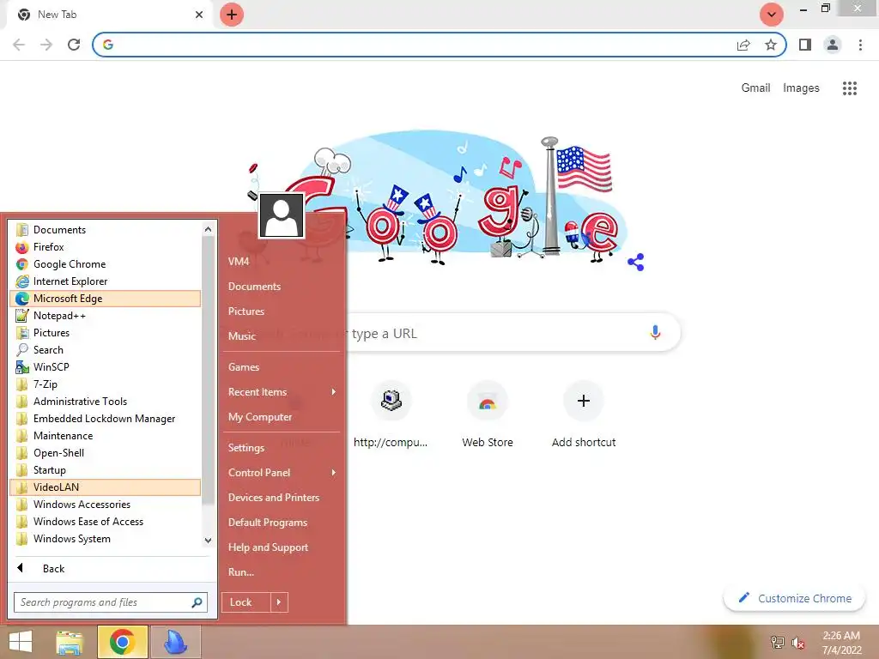Expand the 7-Zip folder
879x659 pixels.
click(106, 384)
